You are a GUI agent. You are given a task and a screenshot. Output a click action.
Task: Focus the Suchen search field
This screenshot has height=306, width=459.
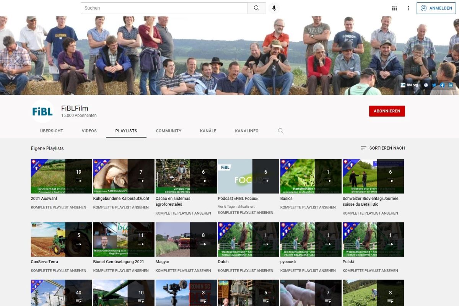164,8
